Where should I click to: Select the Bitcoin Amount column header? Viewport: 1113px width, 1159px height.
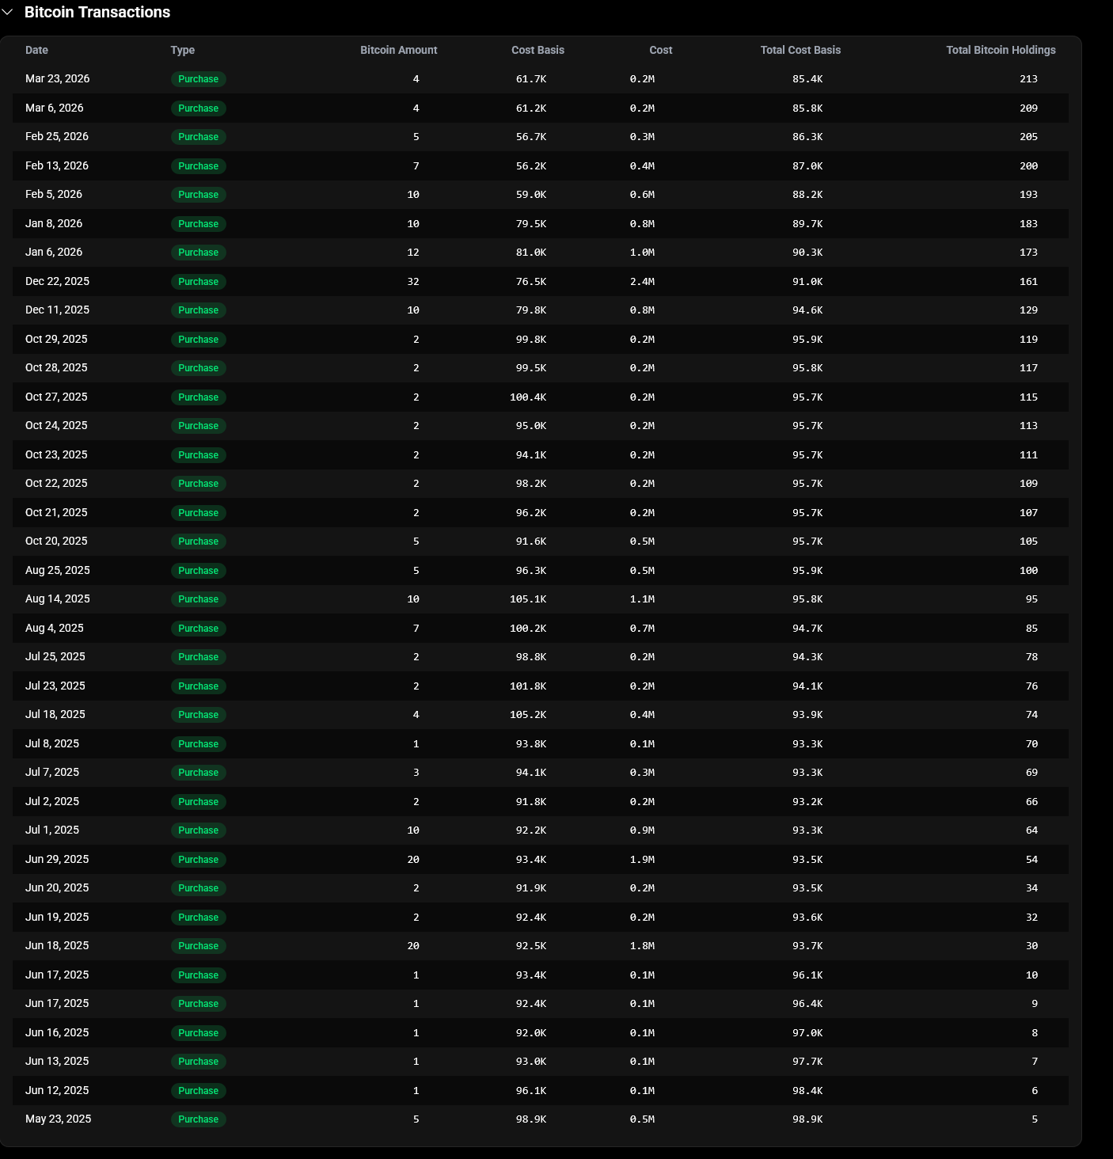399,50
